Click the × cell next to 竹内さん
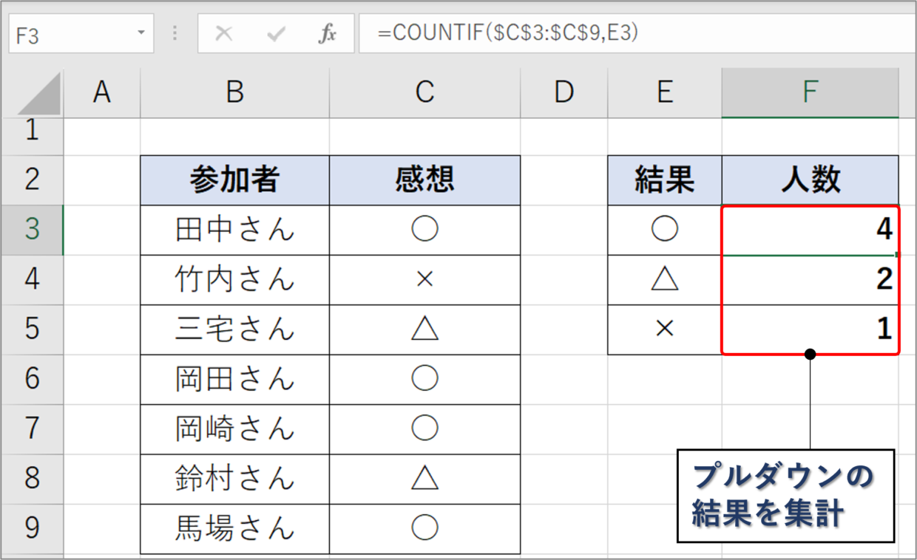The height and width of the screenshot is (560, 917). pyautogui.click(x=424, y=279)
